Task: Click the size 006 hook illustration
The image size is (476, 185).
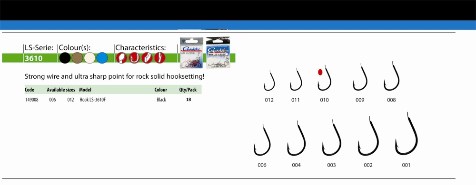Action: coord(262,140)
